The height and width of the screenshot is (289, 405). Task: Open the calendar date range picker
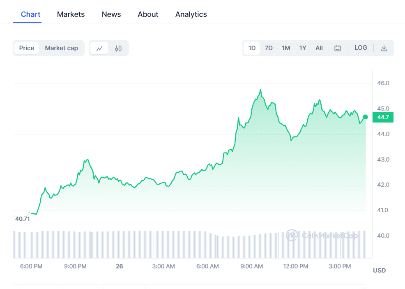pyautogui.click(x=338, y=48)
